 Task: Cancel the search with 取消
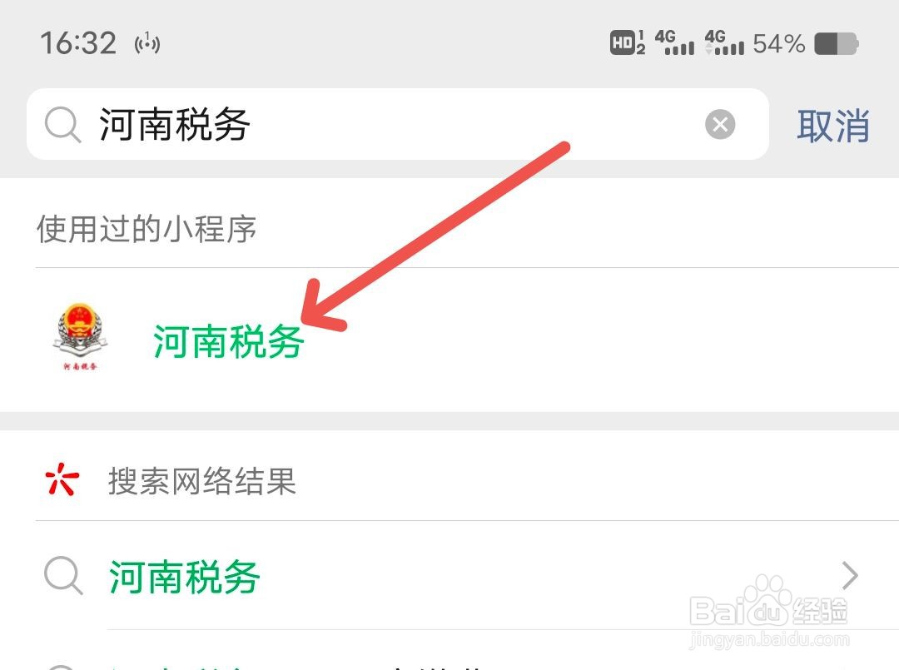coord(833,126)
